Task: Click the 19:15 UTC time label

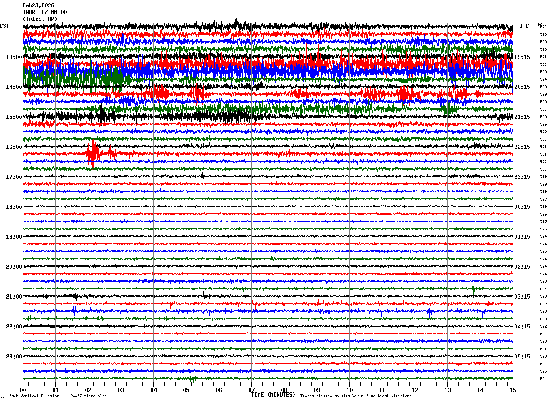Action: 522,57
